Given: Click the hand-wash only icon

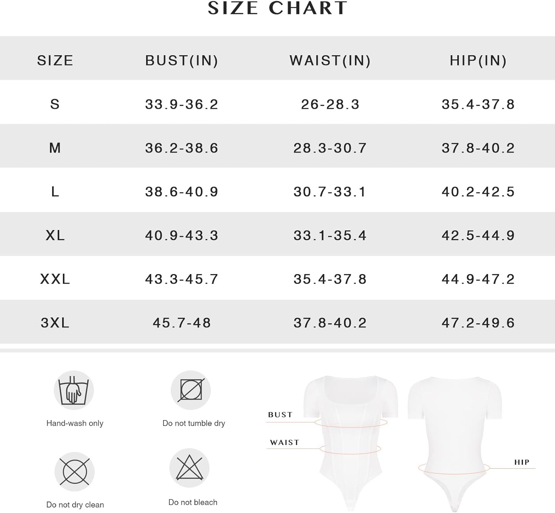Looking at the screenshot, I should pyautogui.click(x=74, y=390).
